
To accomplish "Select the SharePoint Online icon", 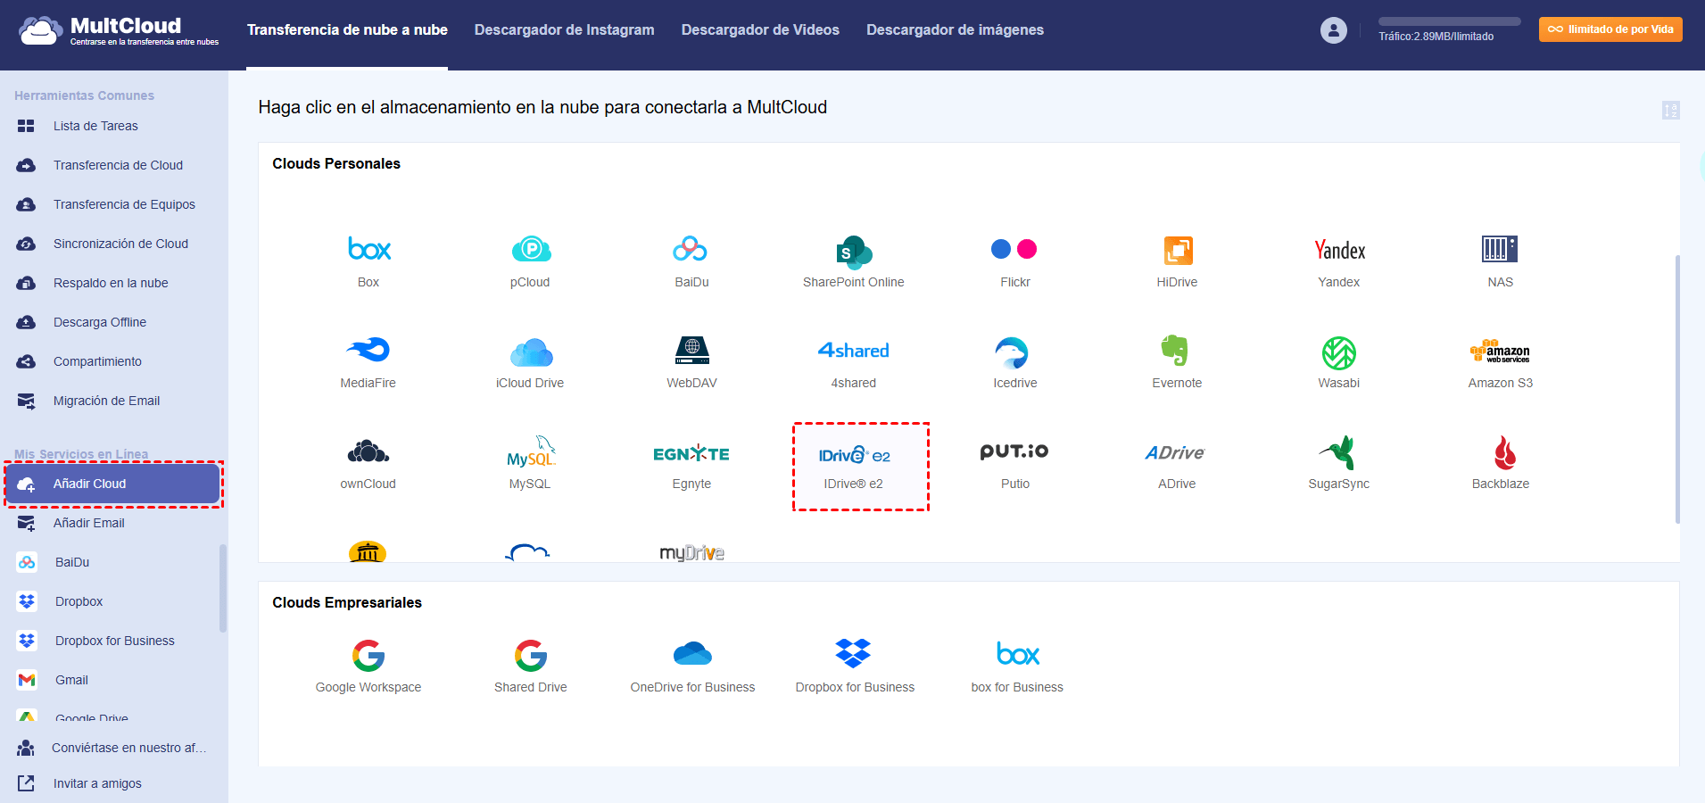I will pos(854,252).
